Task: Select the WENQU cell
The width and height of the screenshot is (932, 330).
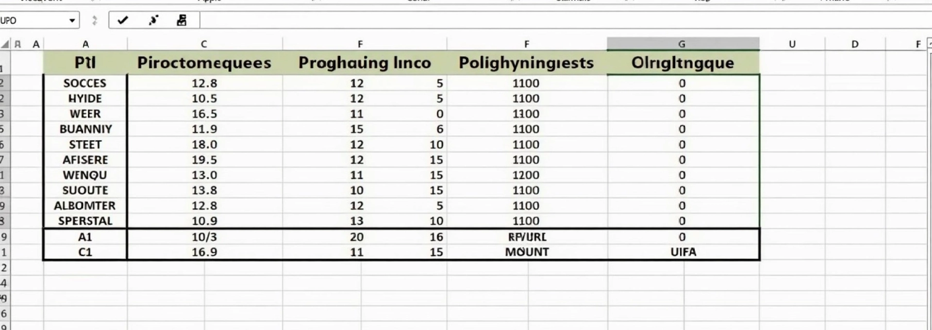Action: tap(85, 175)
